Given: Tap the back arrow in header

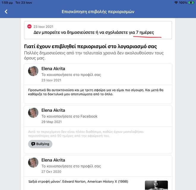Looking at the screenshot, I should [6, 12].
